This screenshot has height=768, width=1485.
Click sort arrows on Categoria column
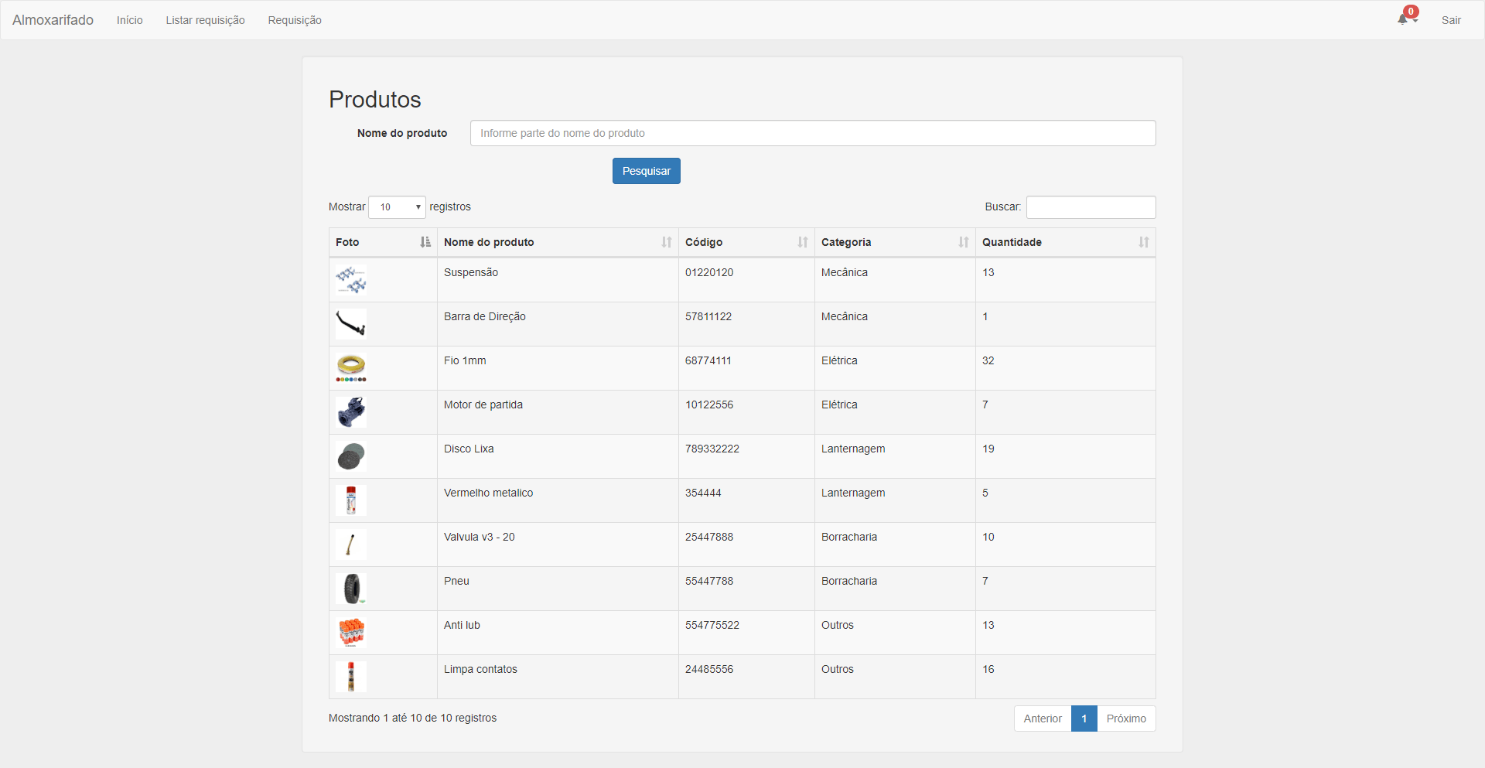(963, 242)
